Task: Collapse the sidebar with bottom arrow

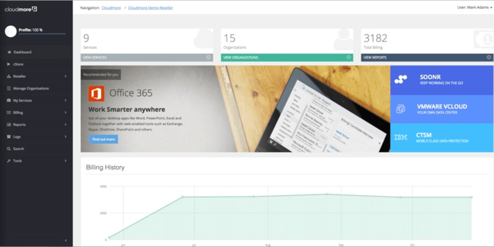Action: click(66, 241)
